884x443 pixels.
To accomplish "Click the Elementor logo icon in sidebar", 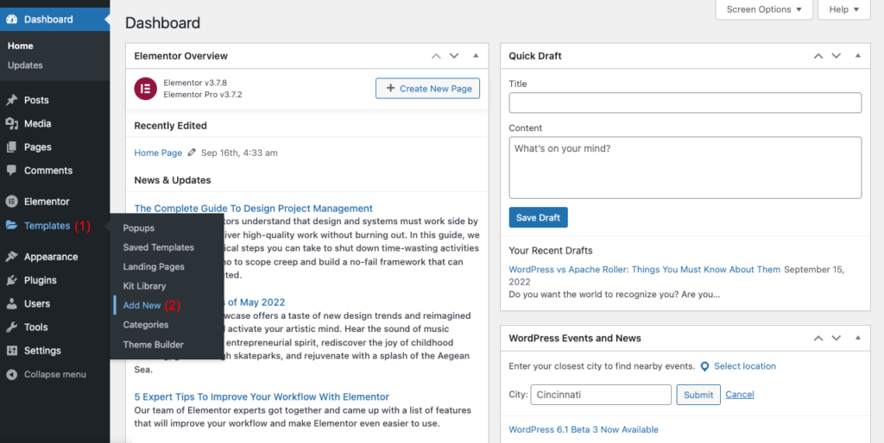I will pyautogui.click(x=11, y=202).
